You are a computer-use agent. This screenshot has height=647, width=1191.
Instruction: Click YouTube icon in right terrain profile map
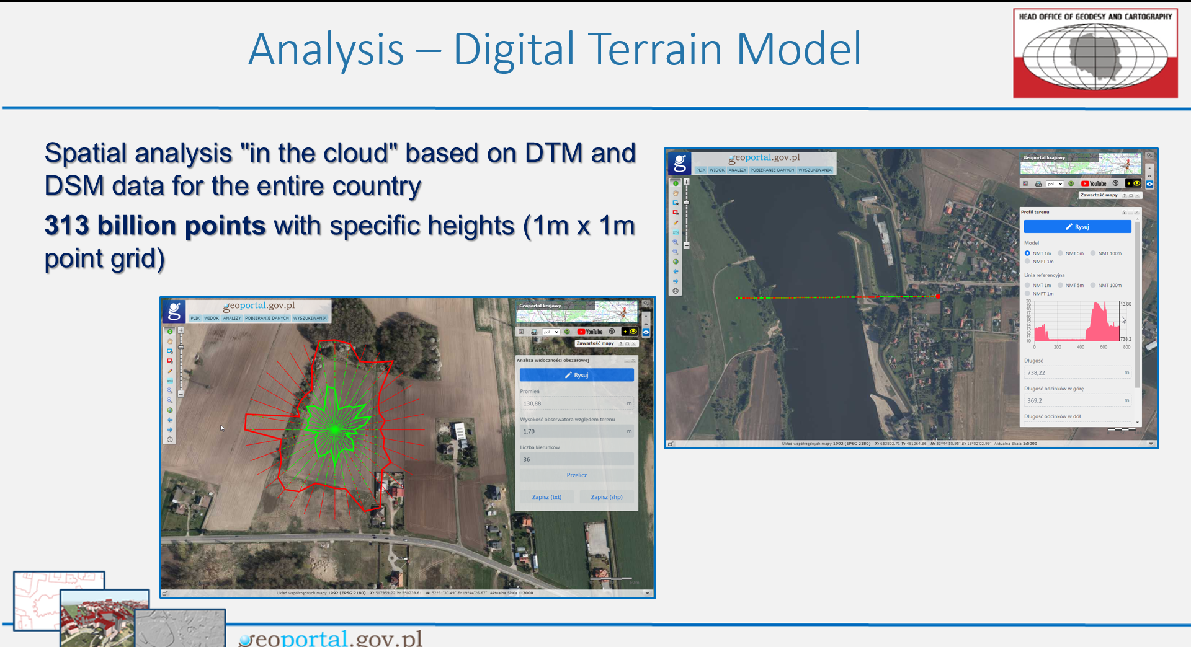[x=1093, y=183]
